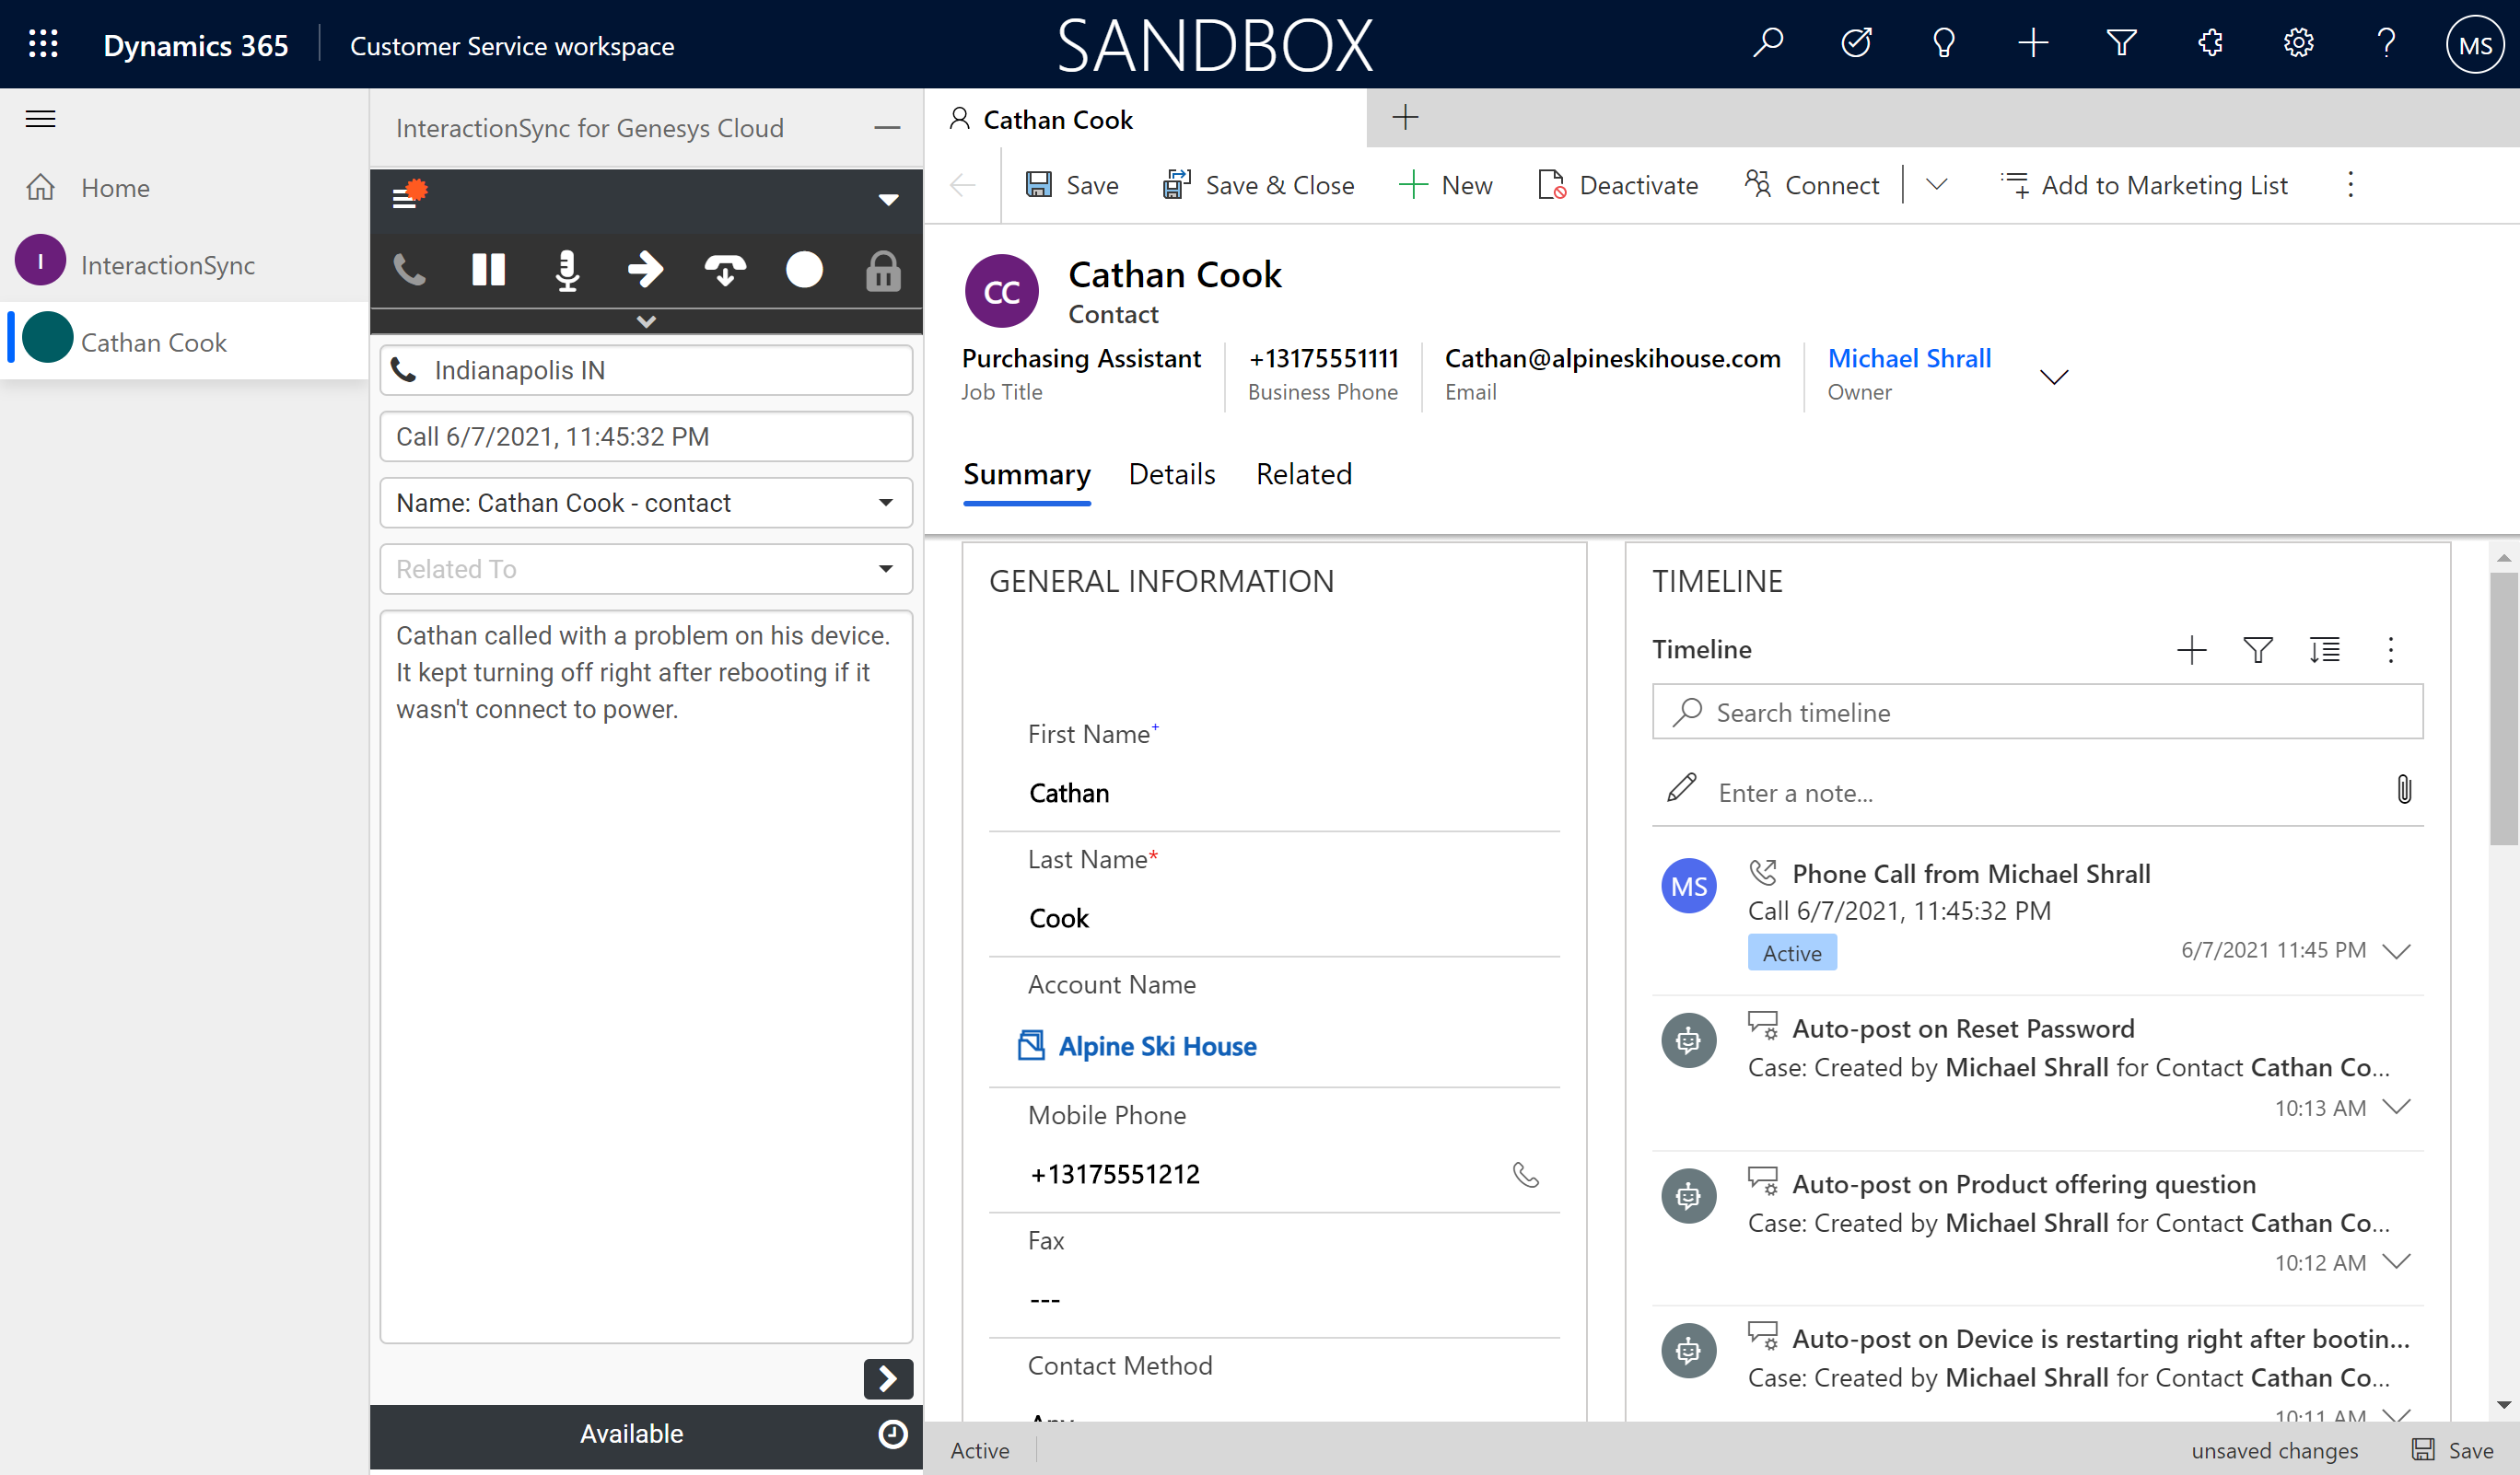Toggle call recording with the circle icon
This screenshot has height=1475, width=2520.
coord(804,270)
